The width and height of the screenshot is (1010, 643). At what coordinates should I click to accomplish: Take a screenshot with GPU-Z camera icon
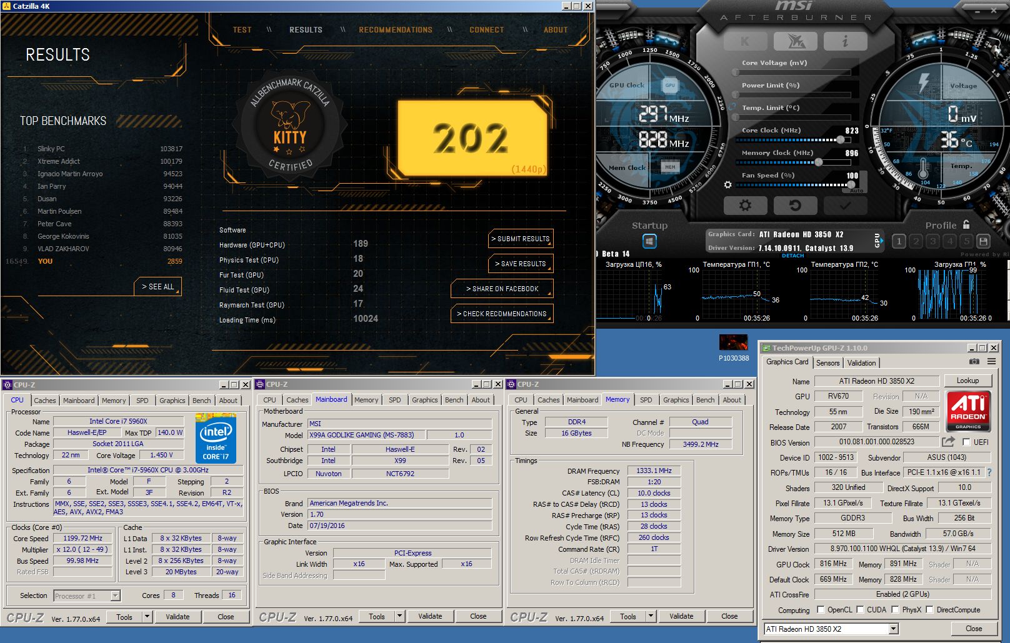[x=974, y=362]
